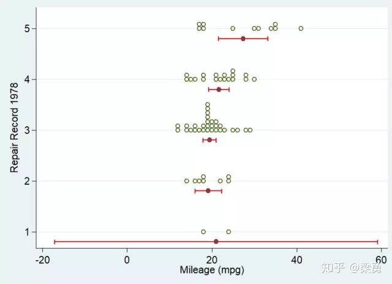
Task: Click the left data point in row 1
Action: 203,231
